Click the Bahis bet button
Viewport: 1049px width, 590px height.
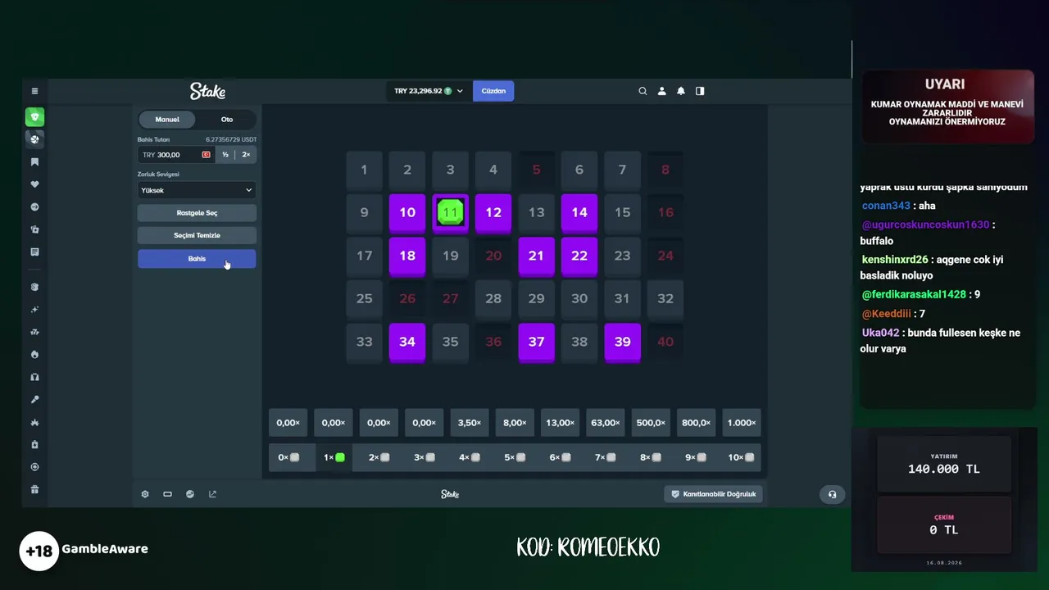coord(197,259)
